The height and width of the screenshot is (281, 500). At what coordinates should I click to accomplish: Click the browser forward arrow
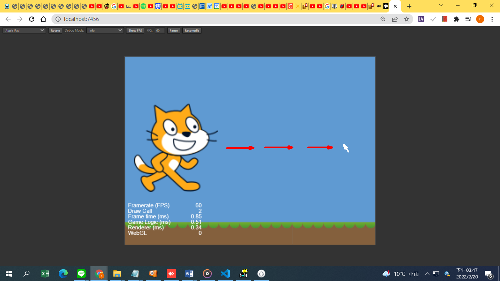20,19
